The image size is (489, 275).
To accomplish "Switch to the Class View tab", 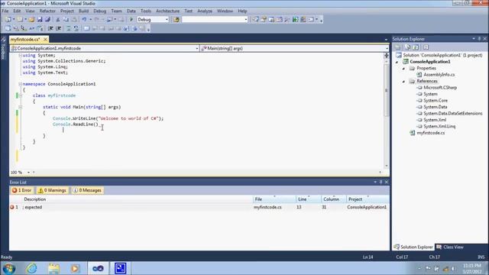I will click(450, 247).
